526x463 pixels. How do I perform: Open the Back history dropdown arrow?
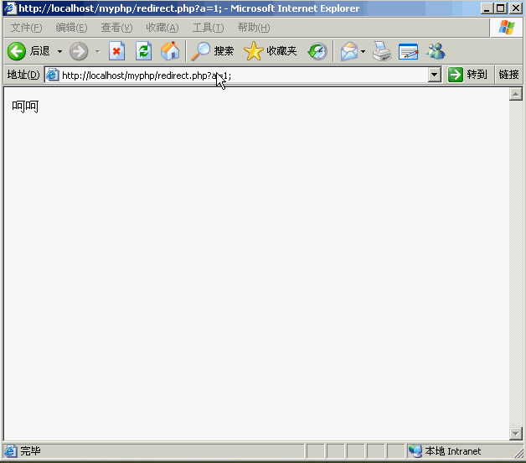(x=59, y=51)
